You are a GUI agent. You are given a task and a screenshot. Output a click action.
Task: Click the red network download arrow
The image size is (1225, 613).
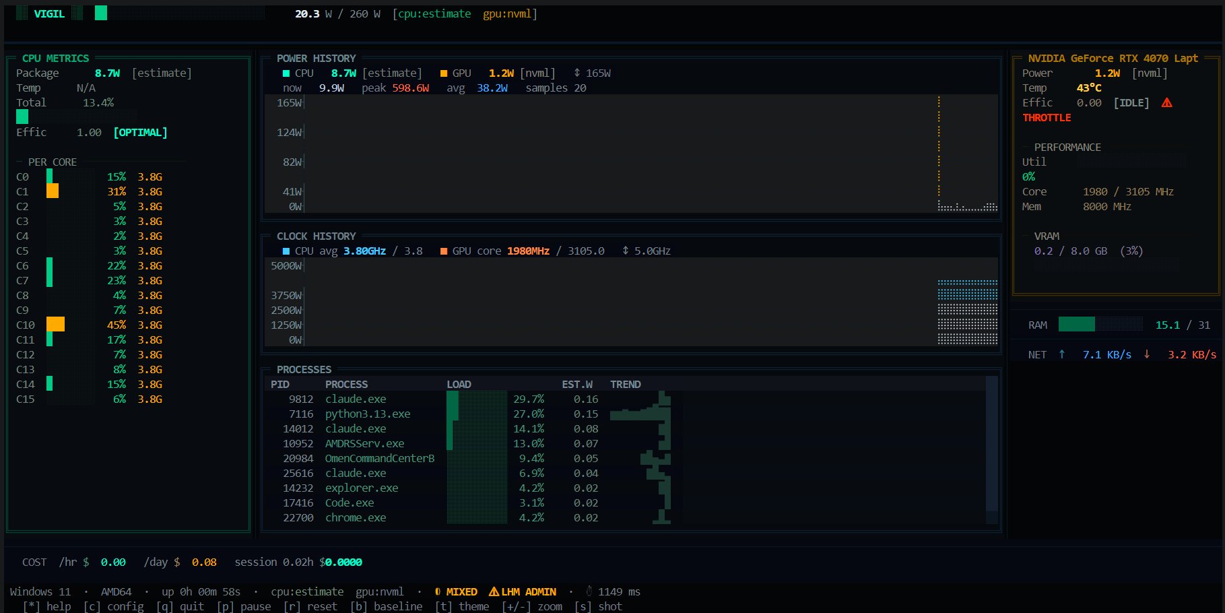pyautogui.click(x=1147, y=354)
